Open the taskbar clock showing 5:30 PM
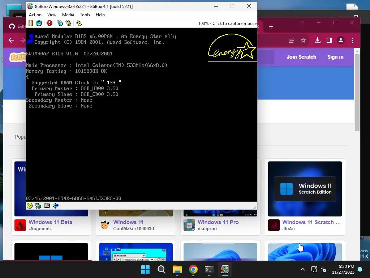Viewport: 370px width, 278px height. tap(343, 269)
